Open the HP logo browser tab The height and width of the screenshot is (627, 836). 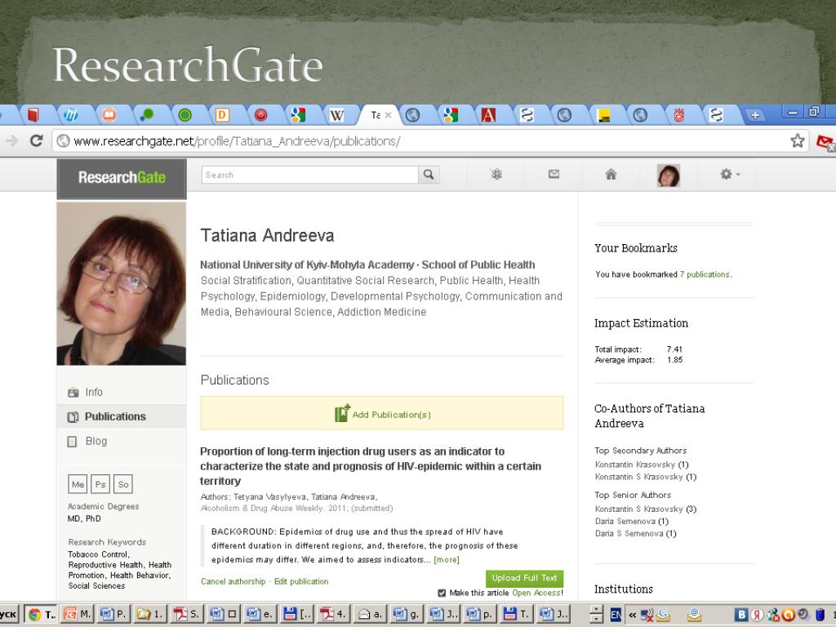click(70, 114)
